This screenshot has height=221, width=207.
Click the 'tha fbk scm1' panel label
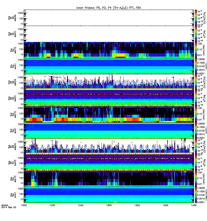(x=13, y=66)
